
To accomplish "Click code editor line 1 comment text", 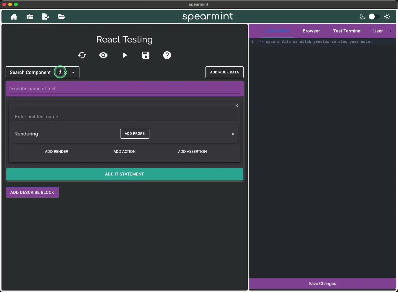I will click(316, 42).
